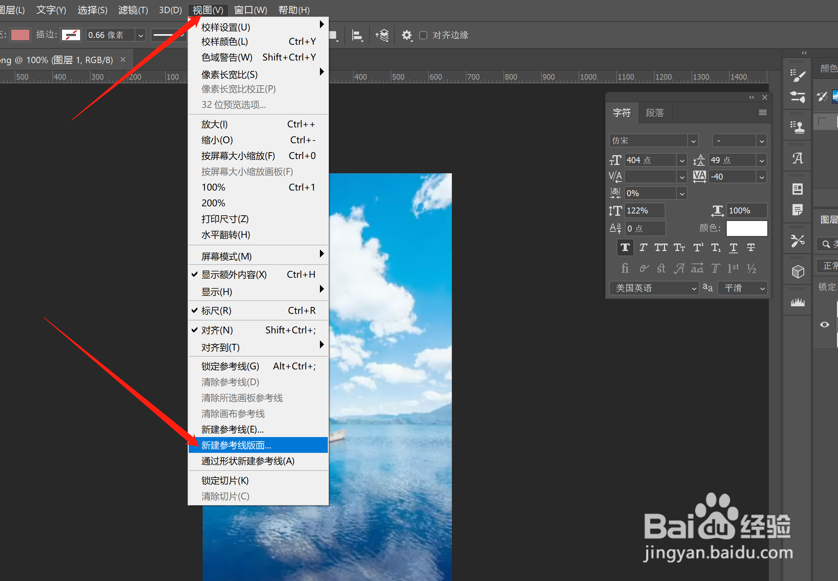
Task: Toggle subscript text style
Action: 716,247
